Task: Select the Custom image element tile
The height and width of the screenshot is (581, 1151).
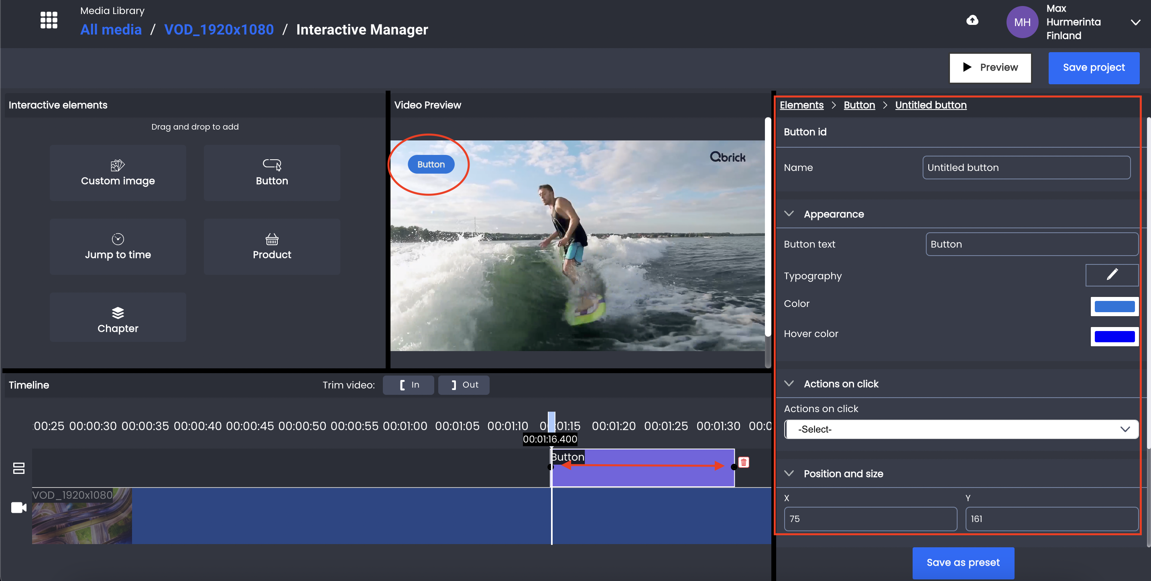Action: tap(118, 173)
